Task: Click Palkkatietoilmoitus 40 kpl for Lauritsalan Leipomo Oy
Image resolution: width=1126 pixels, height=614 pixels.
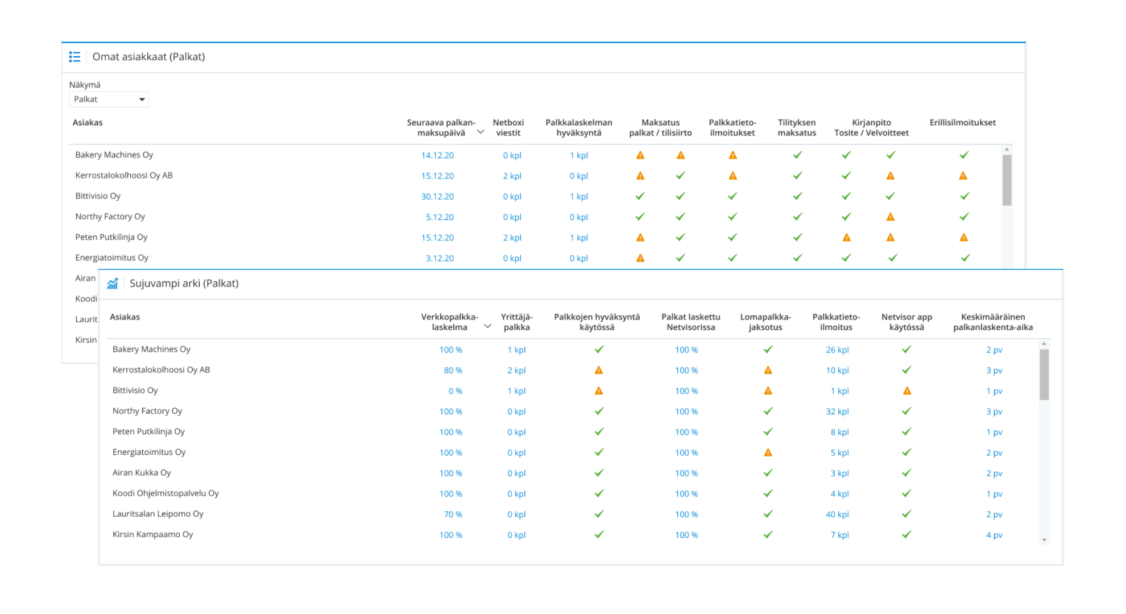Action: [837, 515]
